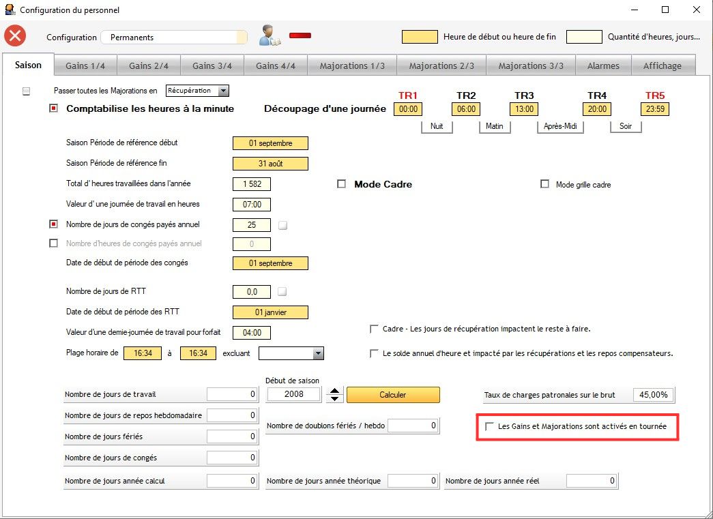Screen dimensions: 713x519
Task: Click the Matin period button
Action: (494, 126)
